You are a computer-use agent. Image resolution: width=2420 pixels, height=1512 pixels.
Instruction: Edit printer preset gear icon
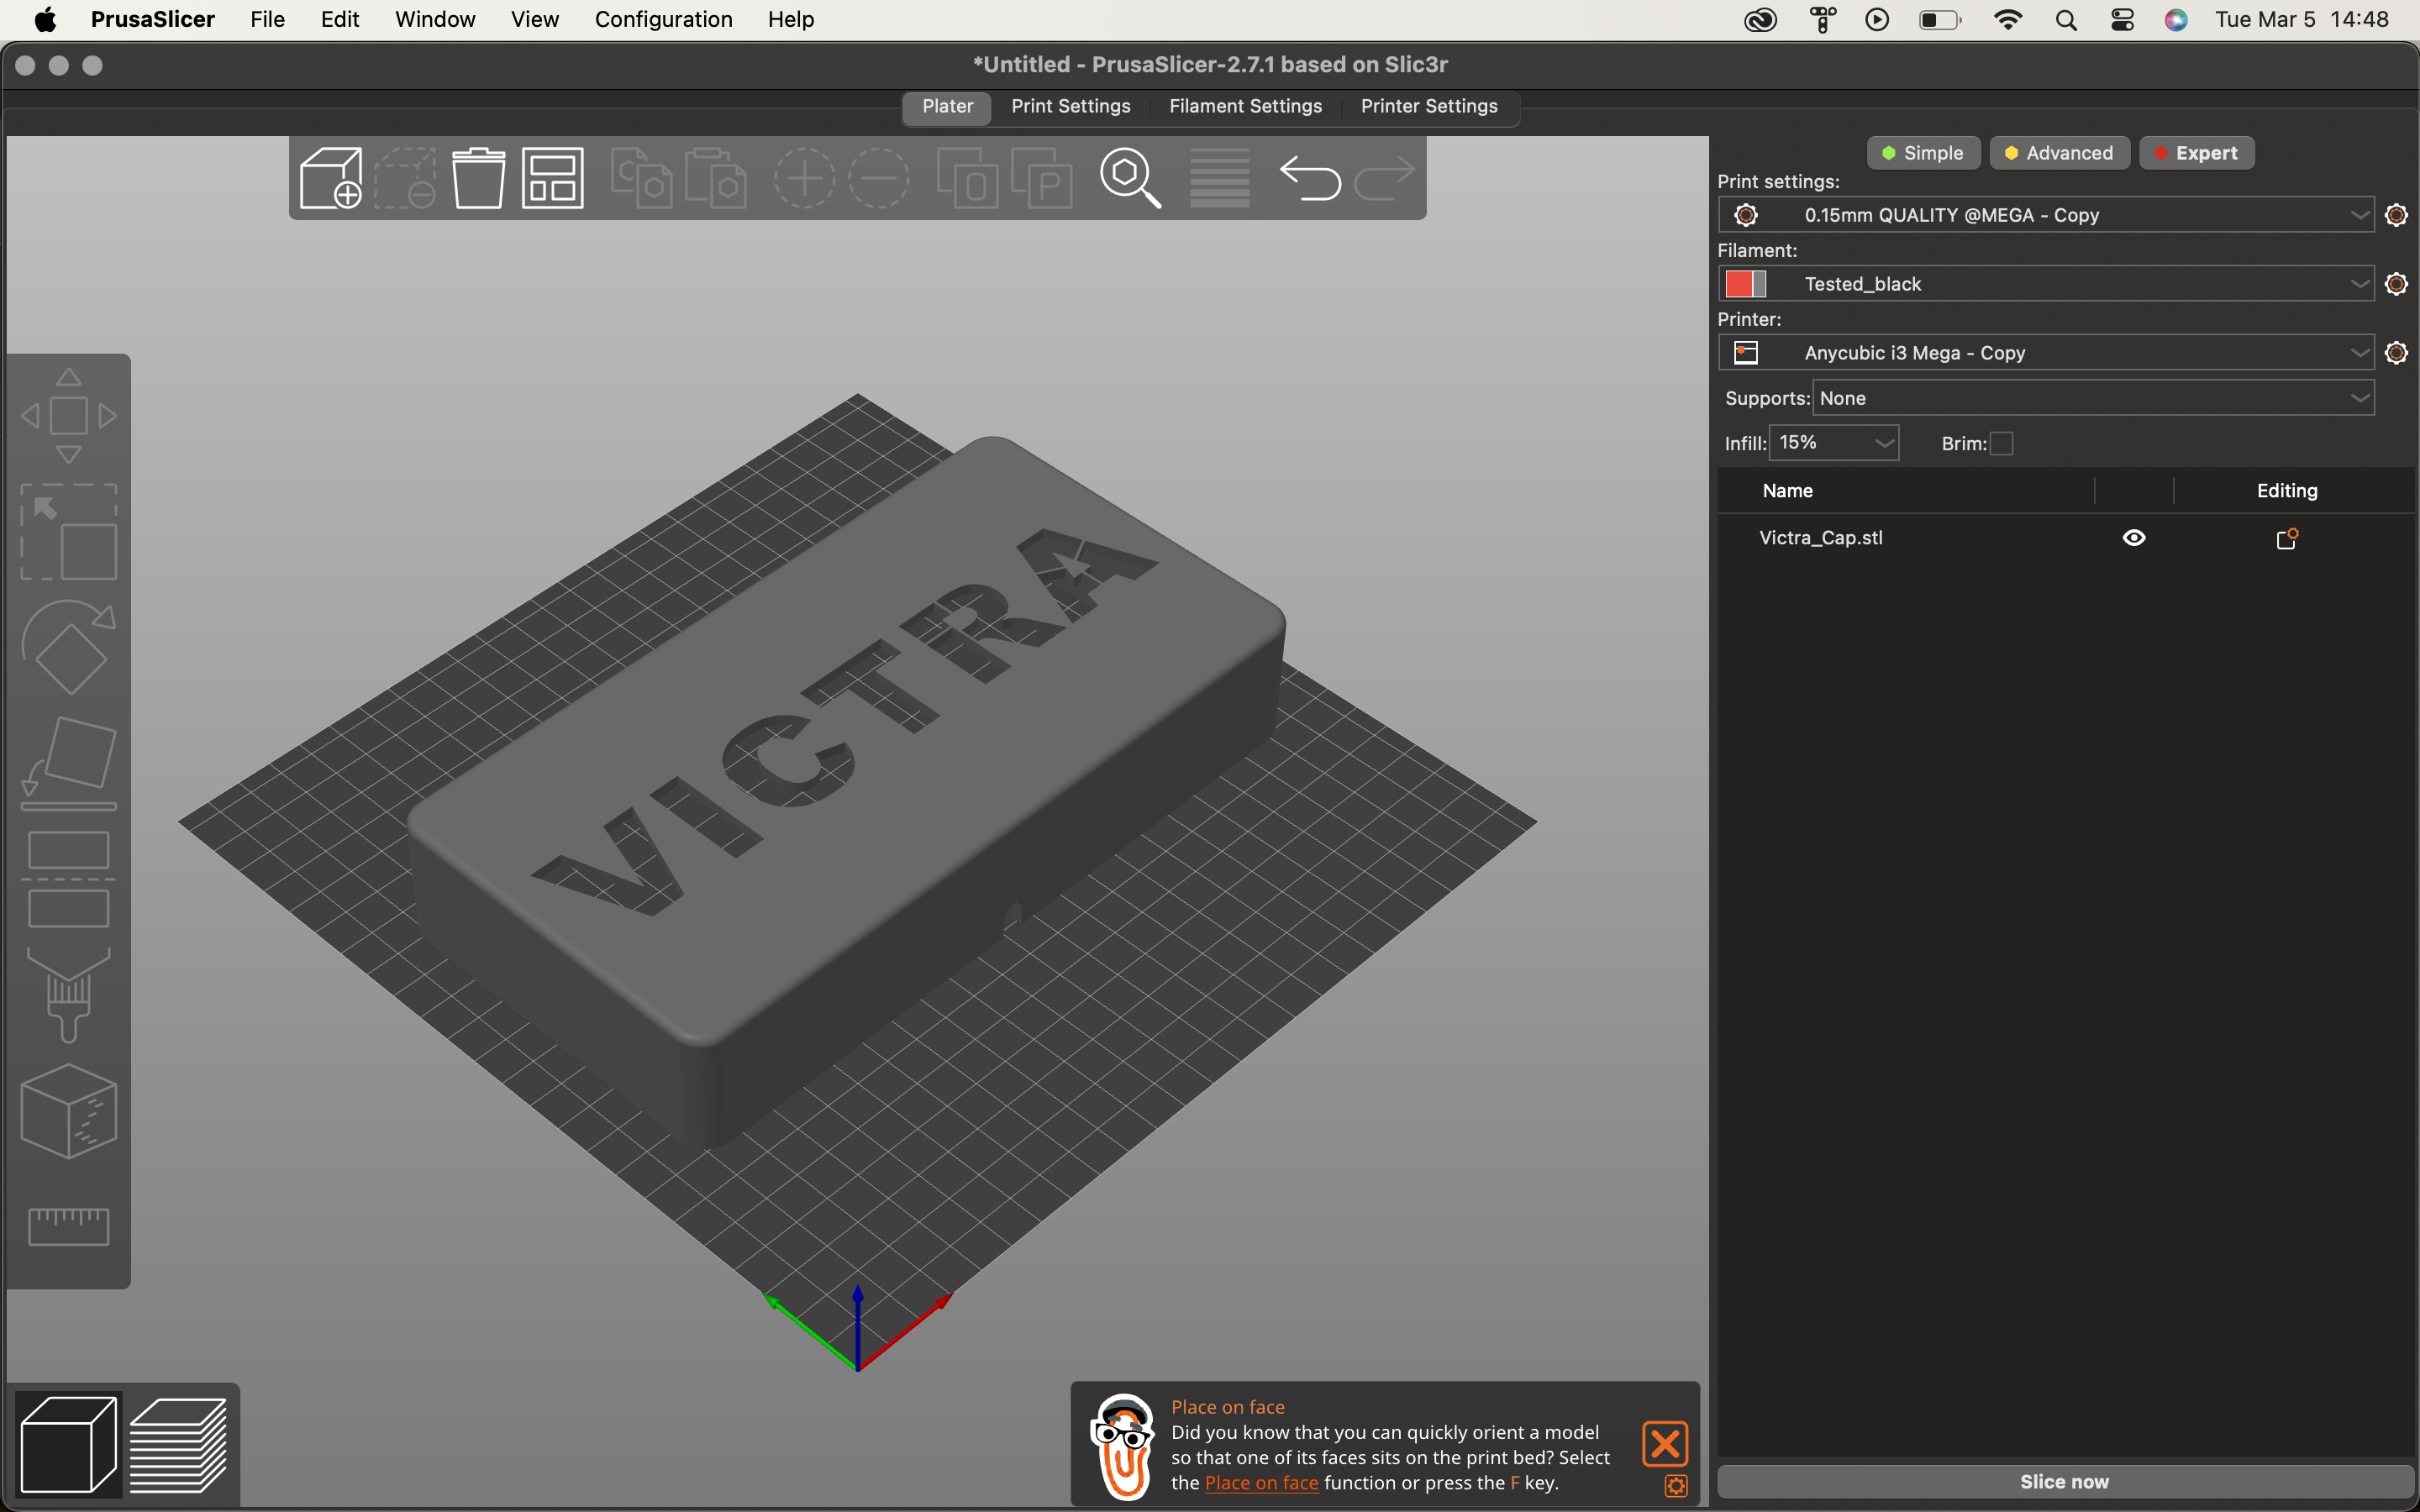click(x=2396, y=353)
